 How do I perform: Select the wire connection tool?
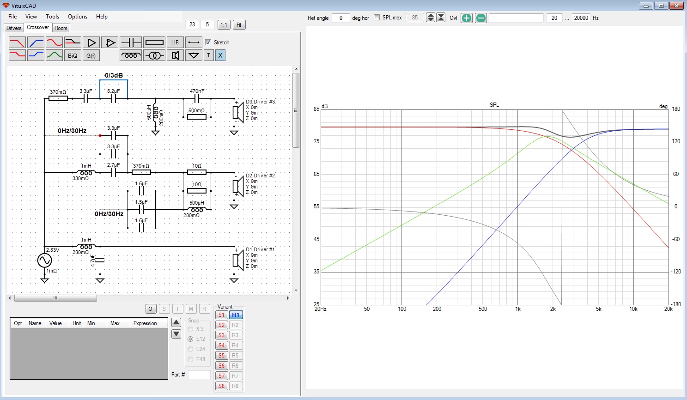(194, 42)
